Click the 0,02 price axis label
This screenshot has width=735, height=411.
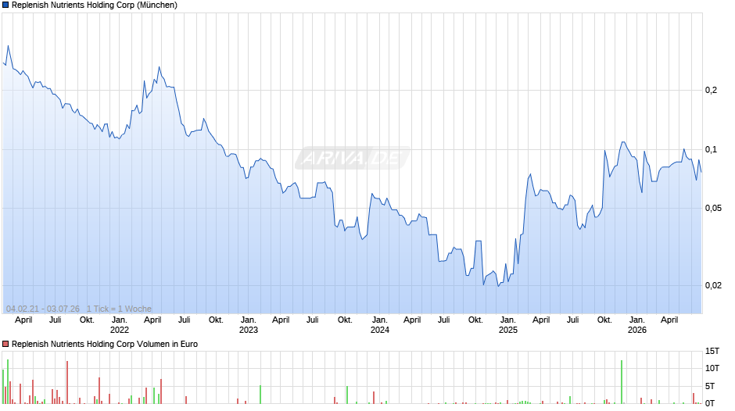pos(713,285)
